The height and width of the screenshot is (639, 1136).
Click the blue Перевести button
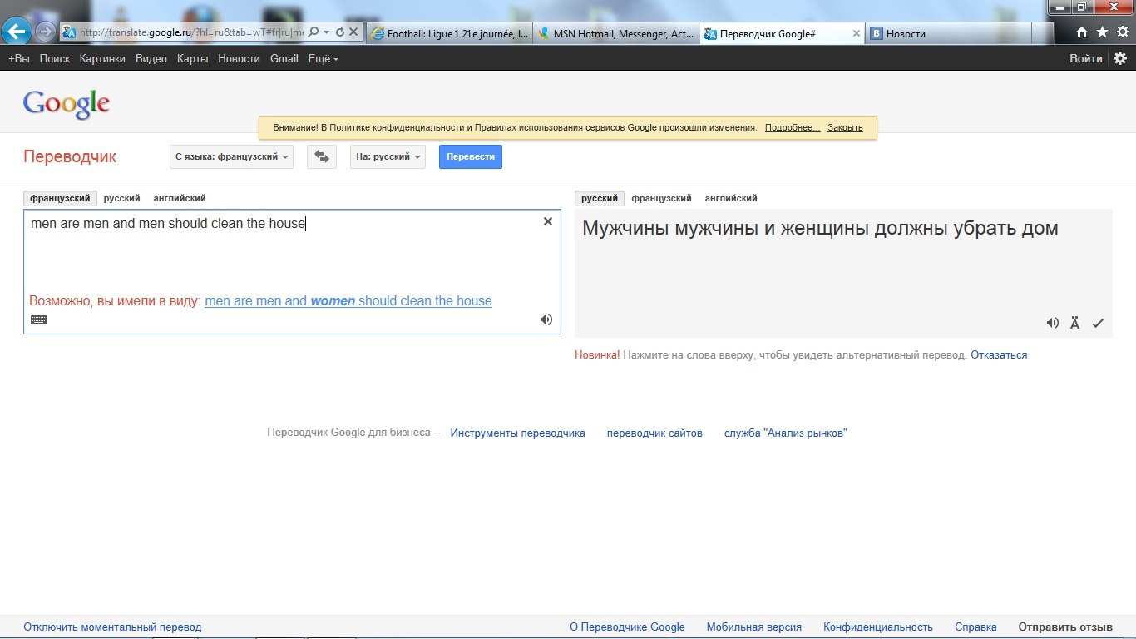coord(471,156)
